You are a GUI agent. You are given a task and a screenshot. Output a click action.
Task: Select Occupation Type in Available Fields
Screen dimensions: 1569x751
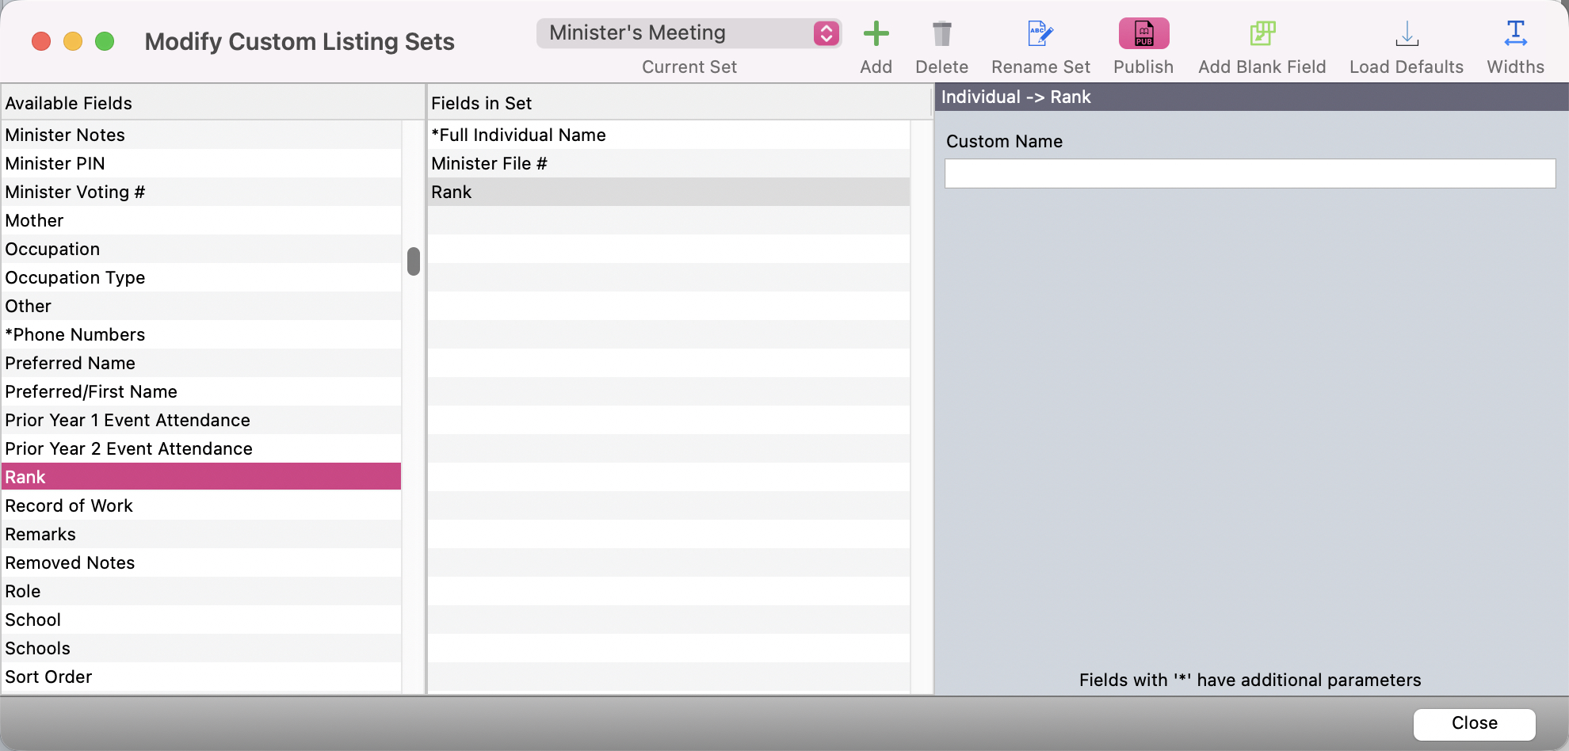201,277
